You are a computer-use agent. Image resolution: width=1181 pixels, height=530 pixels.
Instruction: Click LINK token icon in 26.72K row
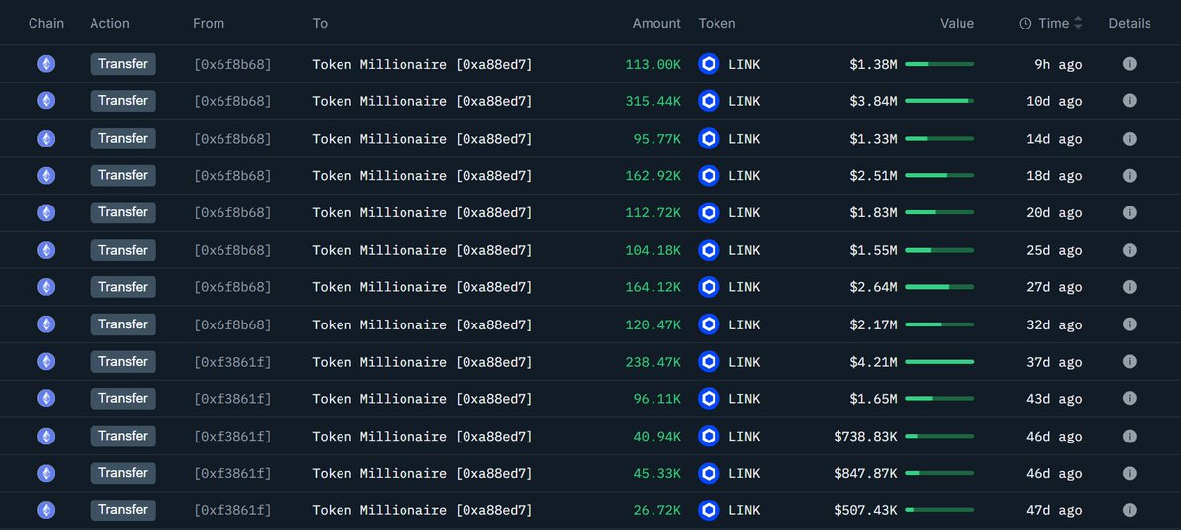(709, 510)
